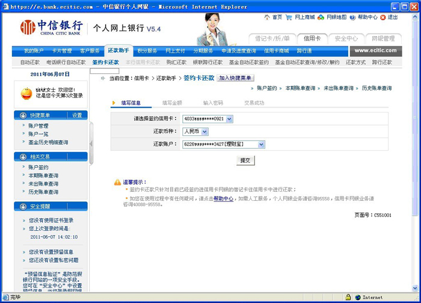
Task: Click 加入快捷菜单 button
Action: point(236,78)
